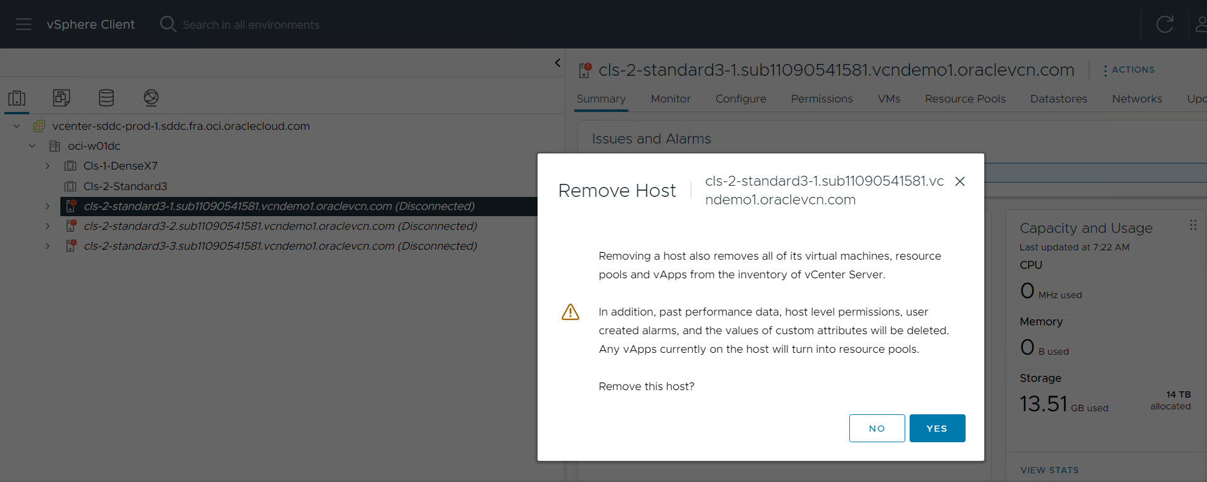This screenshot has width=1207, height=482.
Task: Open the Configure tab
Action: click(x=741, y=99)
